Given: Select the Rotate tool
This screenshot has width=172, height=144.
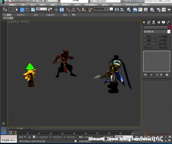Looking at the screenshot, I should 27,10.
